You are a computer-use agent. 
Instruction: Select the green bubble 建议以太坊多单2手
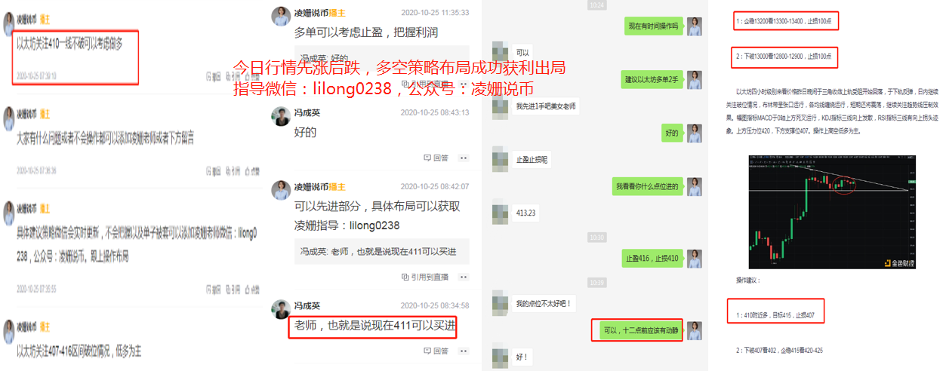click(x=651, y=79)
